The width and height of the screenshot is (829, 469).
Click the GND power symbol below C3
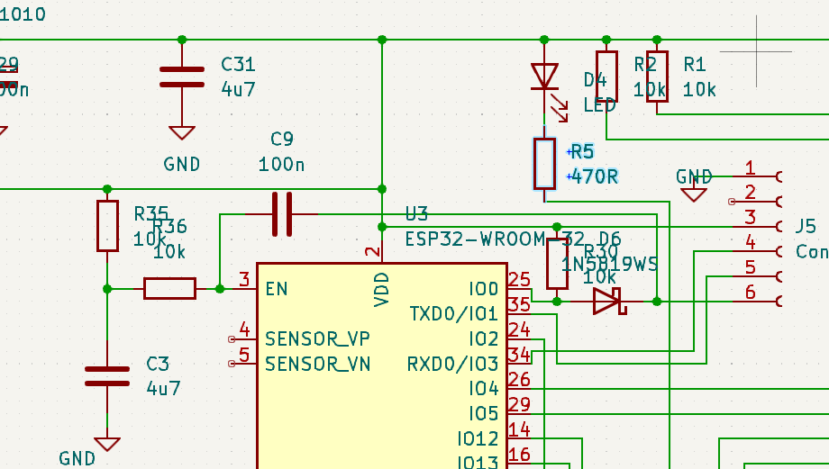tap(107, 444)
